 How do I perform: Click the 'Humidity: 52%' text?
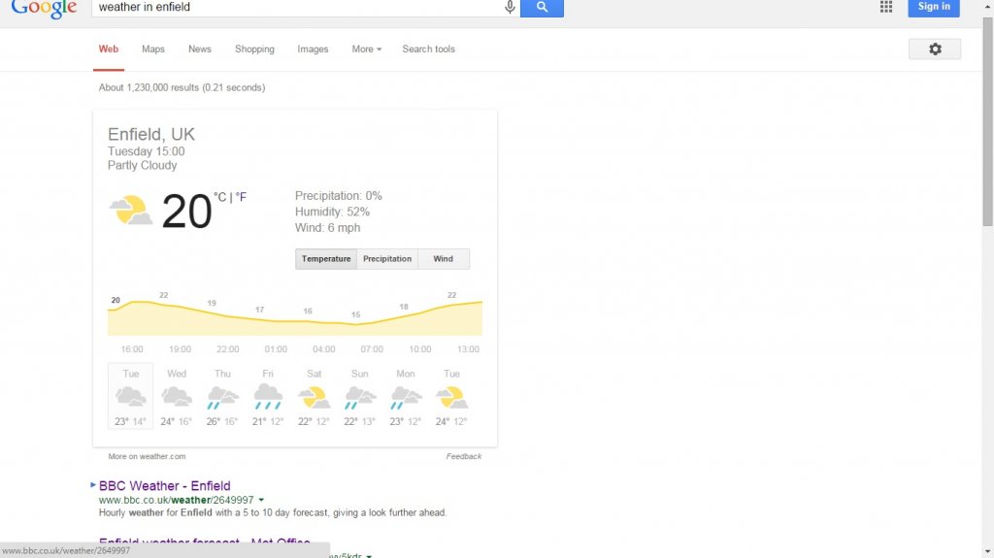[332, 212]
